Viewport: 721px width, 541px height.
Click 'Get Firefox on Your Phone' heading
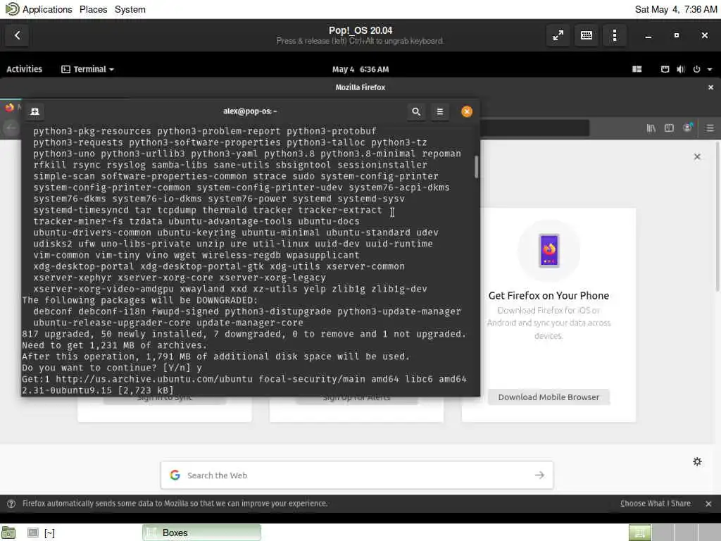pyautogui.click(x=548, y=295)
